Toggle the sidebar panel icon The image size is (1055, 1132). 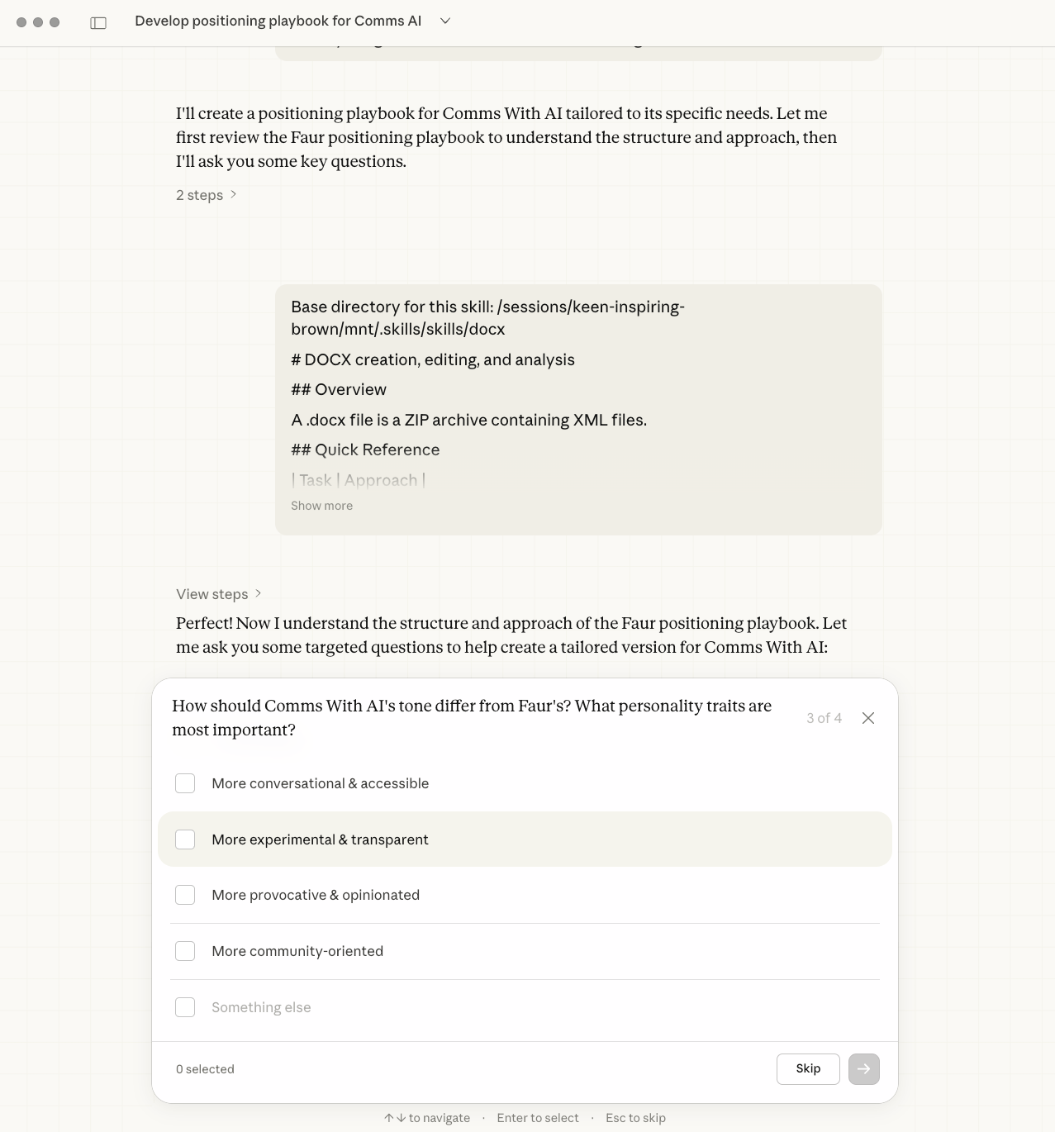click(x=98, y=22)
